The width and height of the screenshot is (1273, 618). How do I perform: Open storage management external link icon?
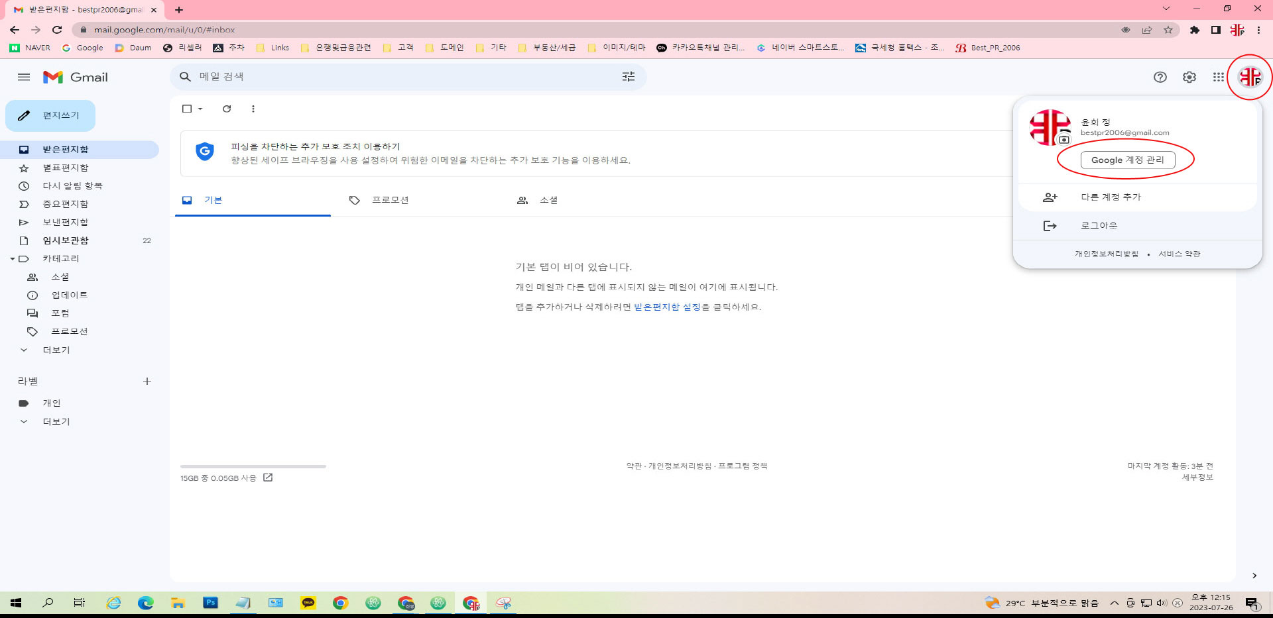(268, 478)
